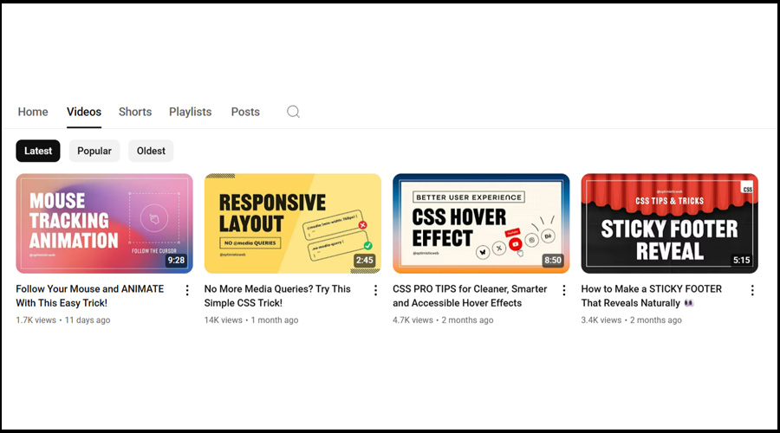This screenshot has width=780, height=433.
Task: Sort videos by Popular
Action: click(94, 151)
